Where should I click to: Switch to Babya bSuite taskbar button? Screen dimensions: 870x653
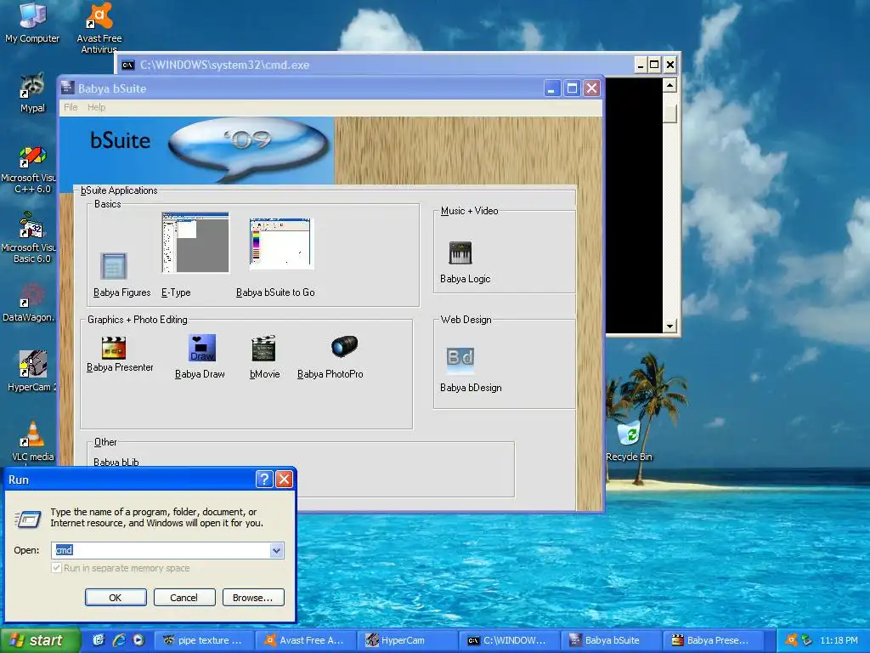611,640
